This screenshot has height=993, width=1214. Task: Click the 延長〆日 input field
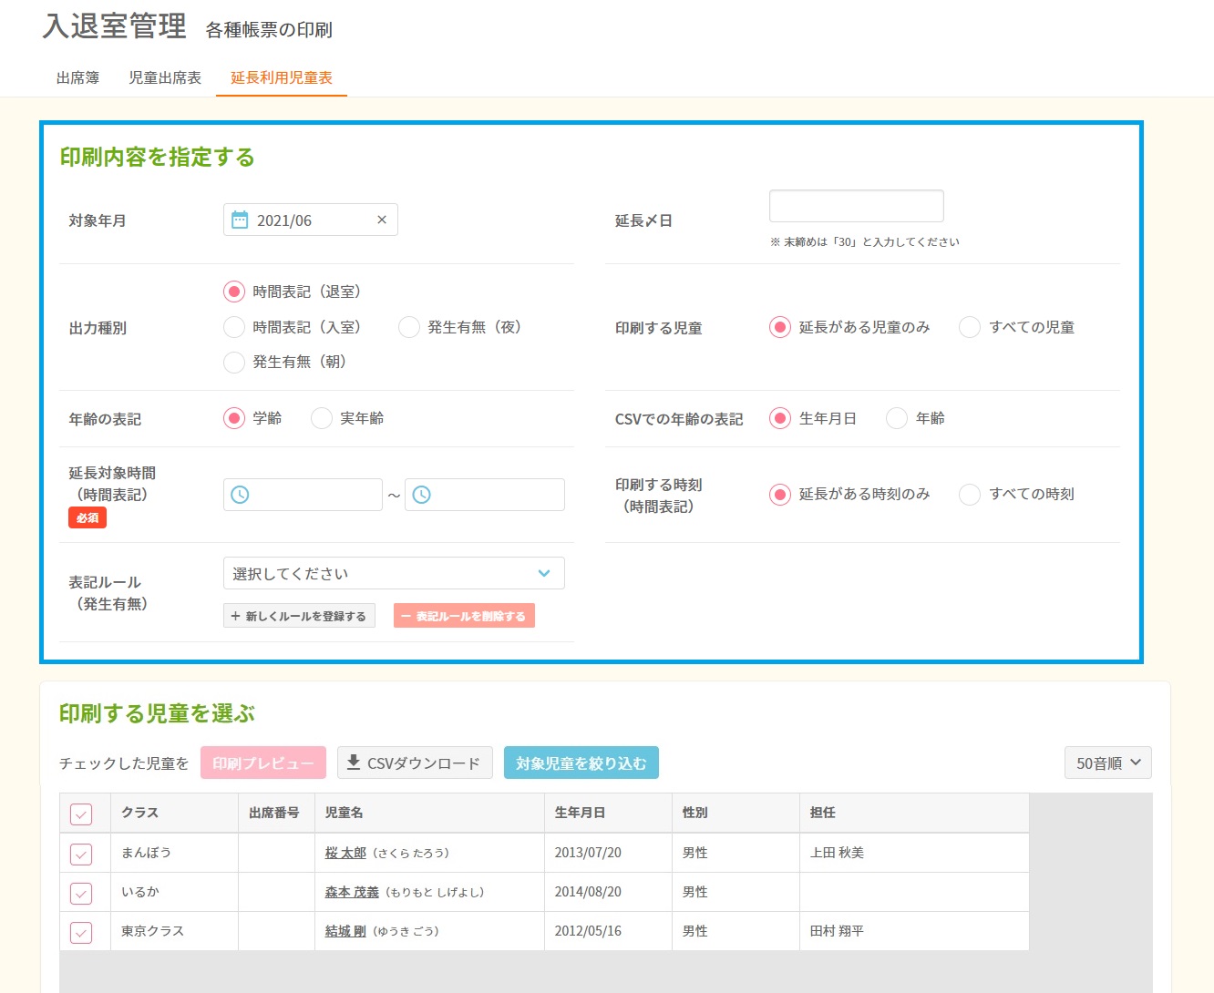857,206
